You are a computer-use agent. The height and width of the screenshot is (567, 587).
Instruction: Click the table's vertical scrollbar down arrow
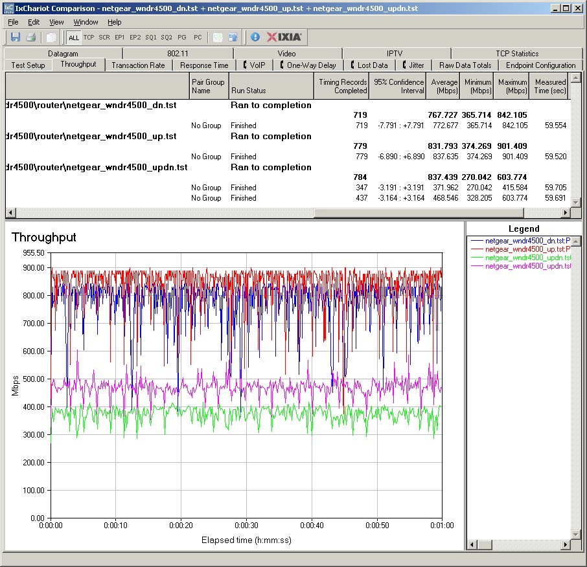tap(575, 203)
